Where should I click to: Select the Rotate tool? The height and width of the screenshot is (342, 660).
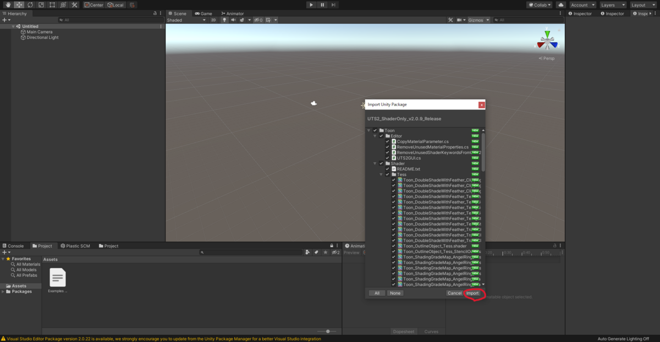coord(30,5)
